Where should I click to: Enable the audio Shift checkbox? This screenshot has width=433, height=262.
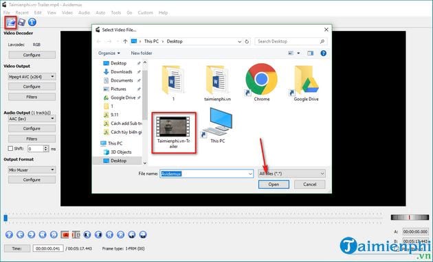coord(10,149)
